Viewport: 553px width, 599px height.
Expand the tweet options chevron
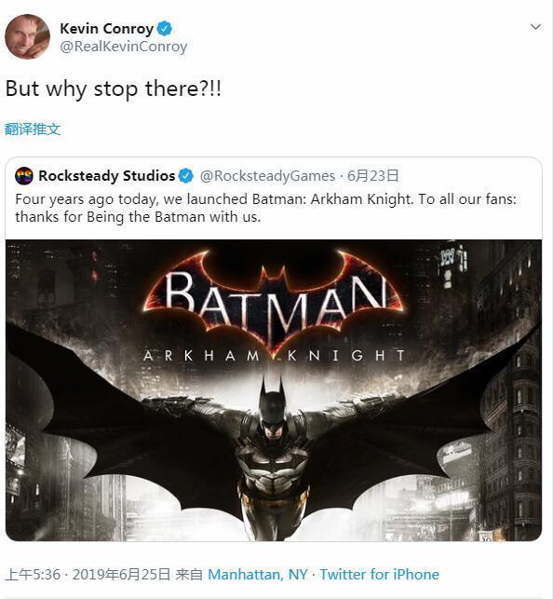tap(536, 27)
